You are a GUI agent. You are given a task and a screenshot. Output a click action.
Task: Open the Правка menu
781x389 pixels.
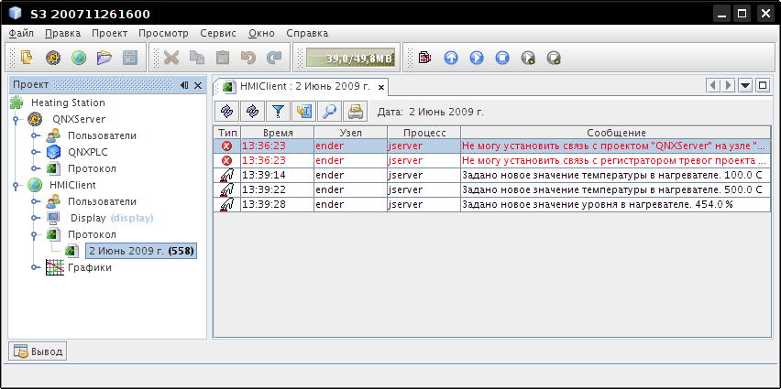(x=62, y=33)
